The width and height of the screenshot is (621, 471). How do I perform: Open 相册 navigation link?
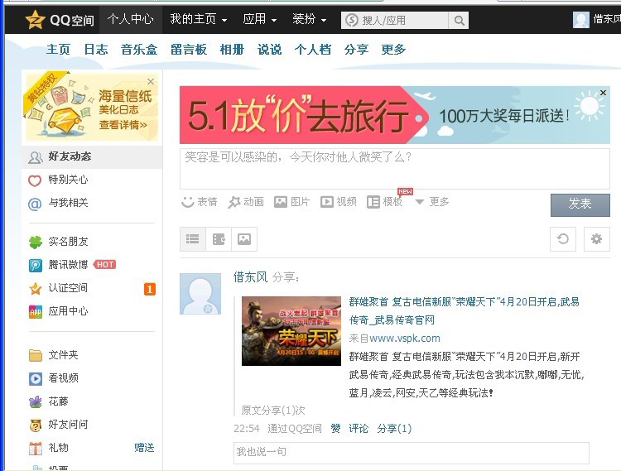pos(232,50)
